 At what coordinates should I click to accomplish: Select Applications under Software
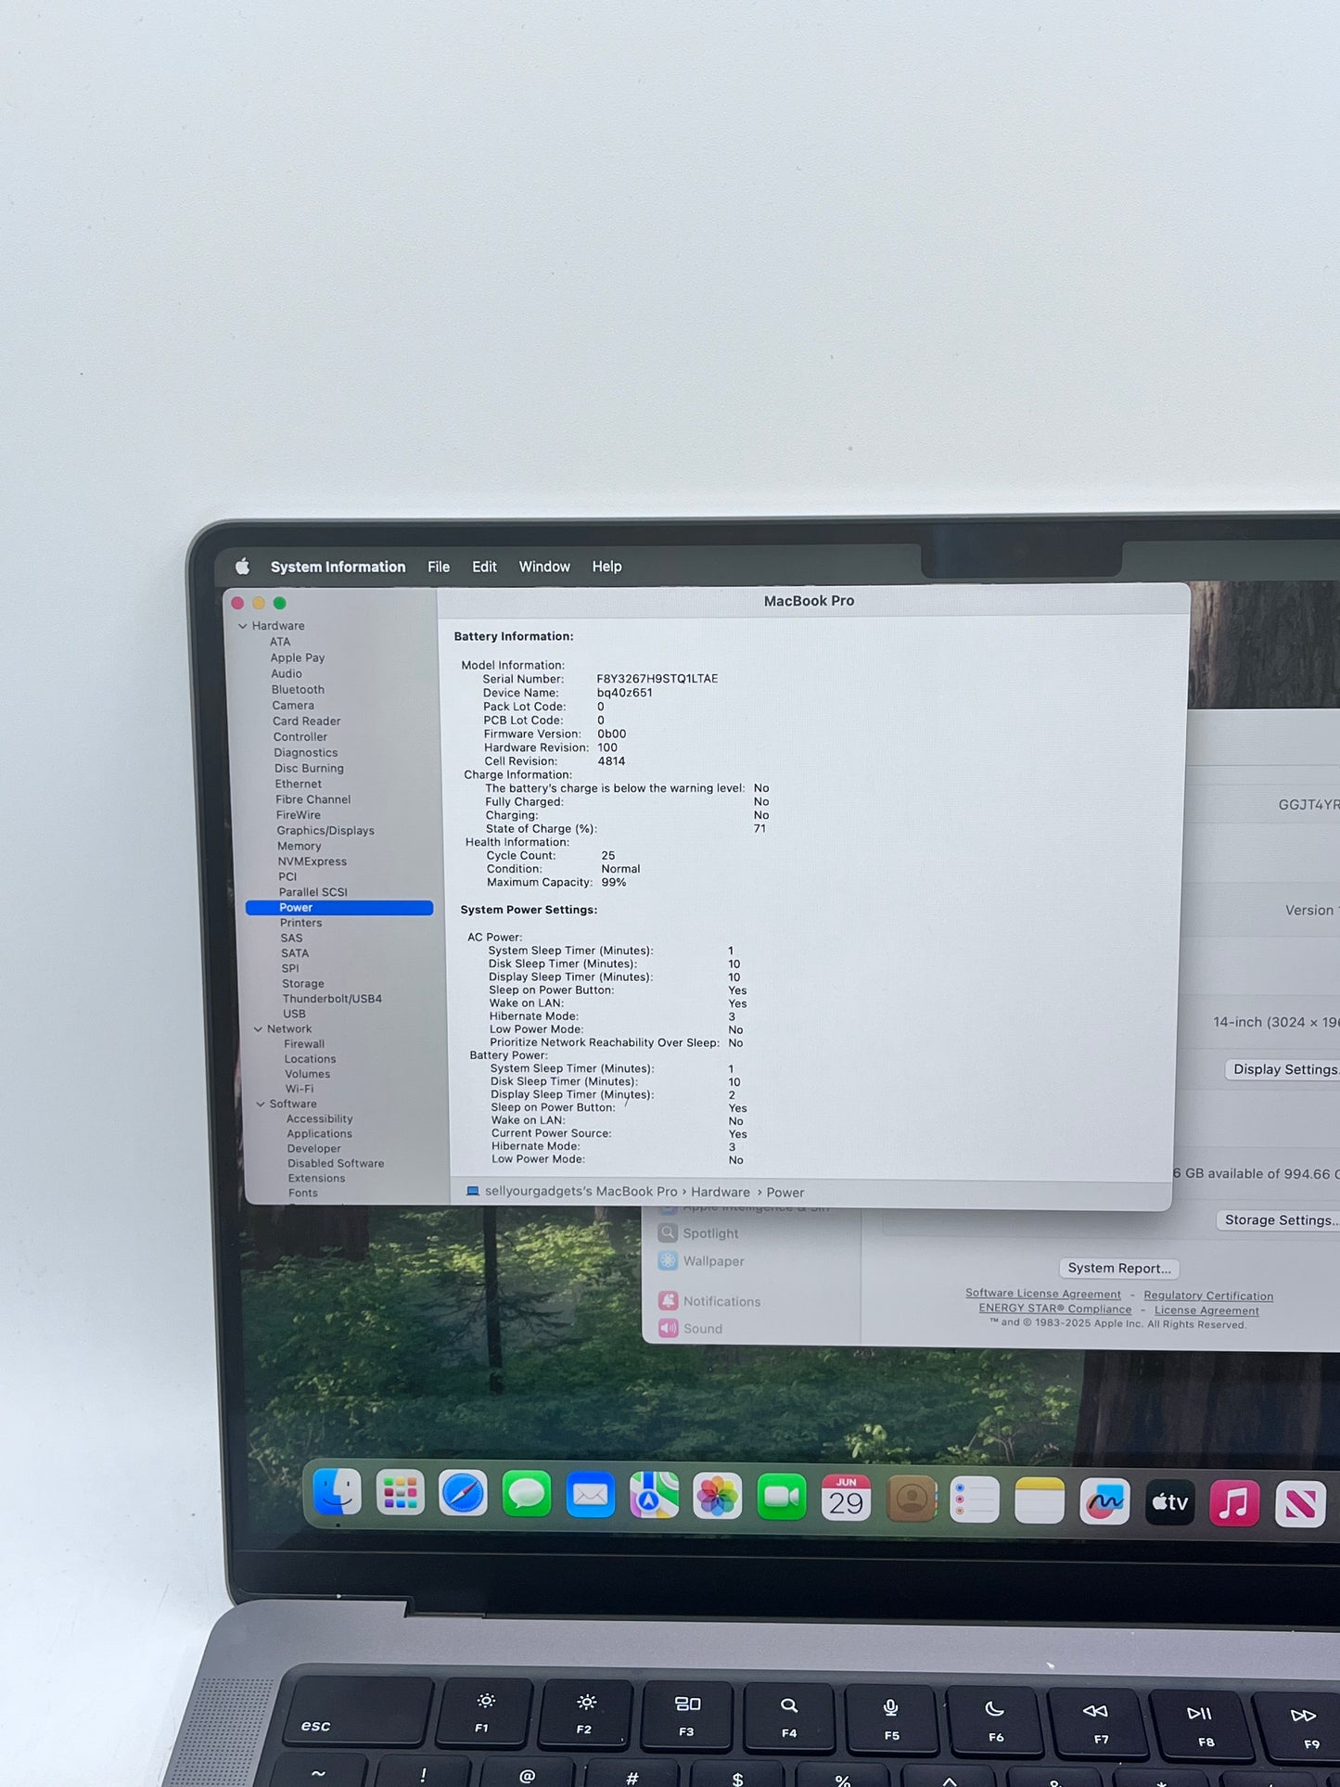point(319,1134)
